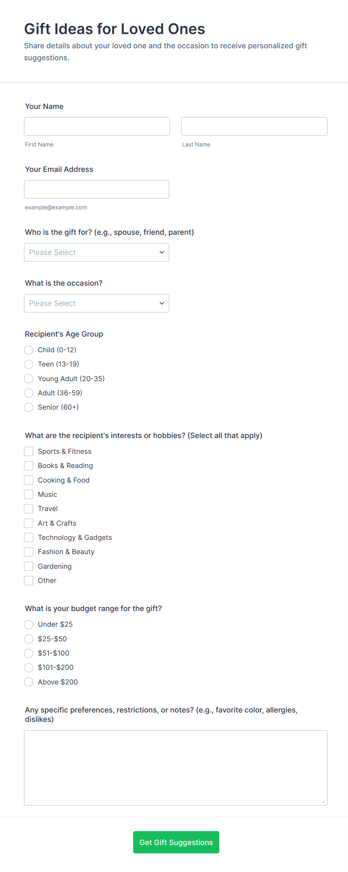Pick Senior (60+) age group
This screenshot has height=872, width=348.
click(28, 407)
